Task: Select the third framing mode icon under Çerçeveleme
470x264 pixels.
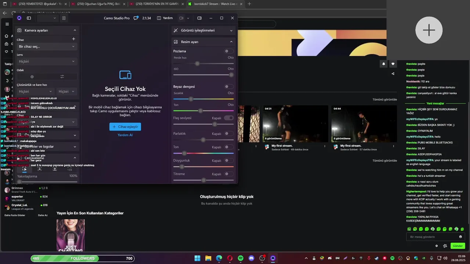Action: tap(55, 169)
